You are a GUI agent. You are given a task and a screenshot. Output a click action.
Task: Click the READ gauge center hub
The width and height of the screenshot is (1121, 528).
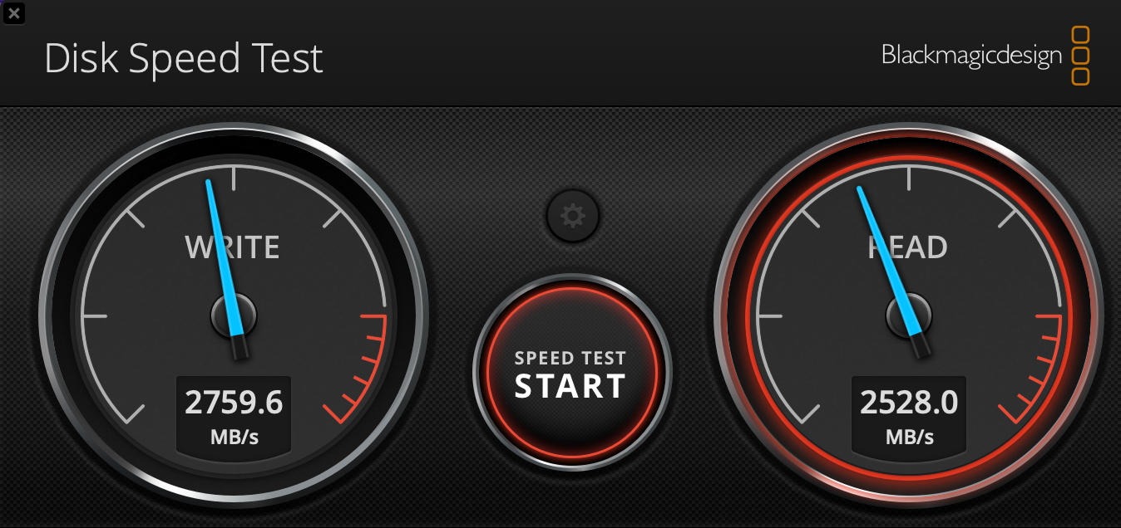pos(909,316)
